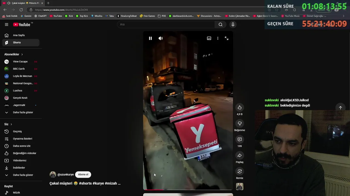Screen dimensions: 350x196
Task: Expand the Siz section chevron
Action: tap(11, 124)
